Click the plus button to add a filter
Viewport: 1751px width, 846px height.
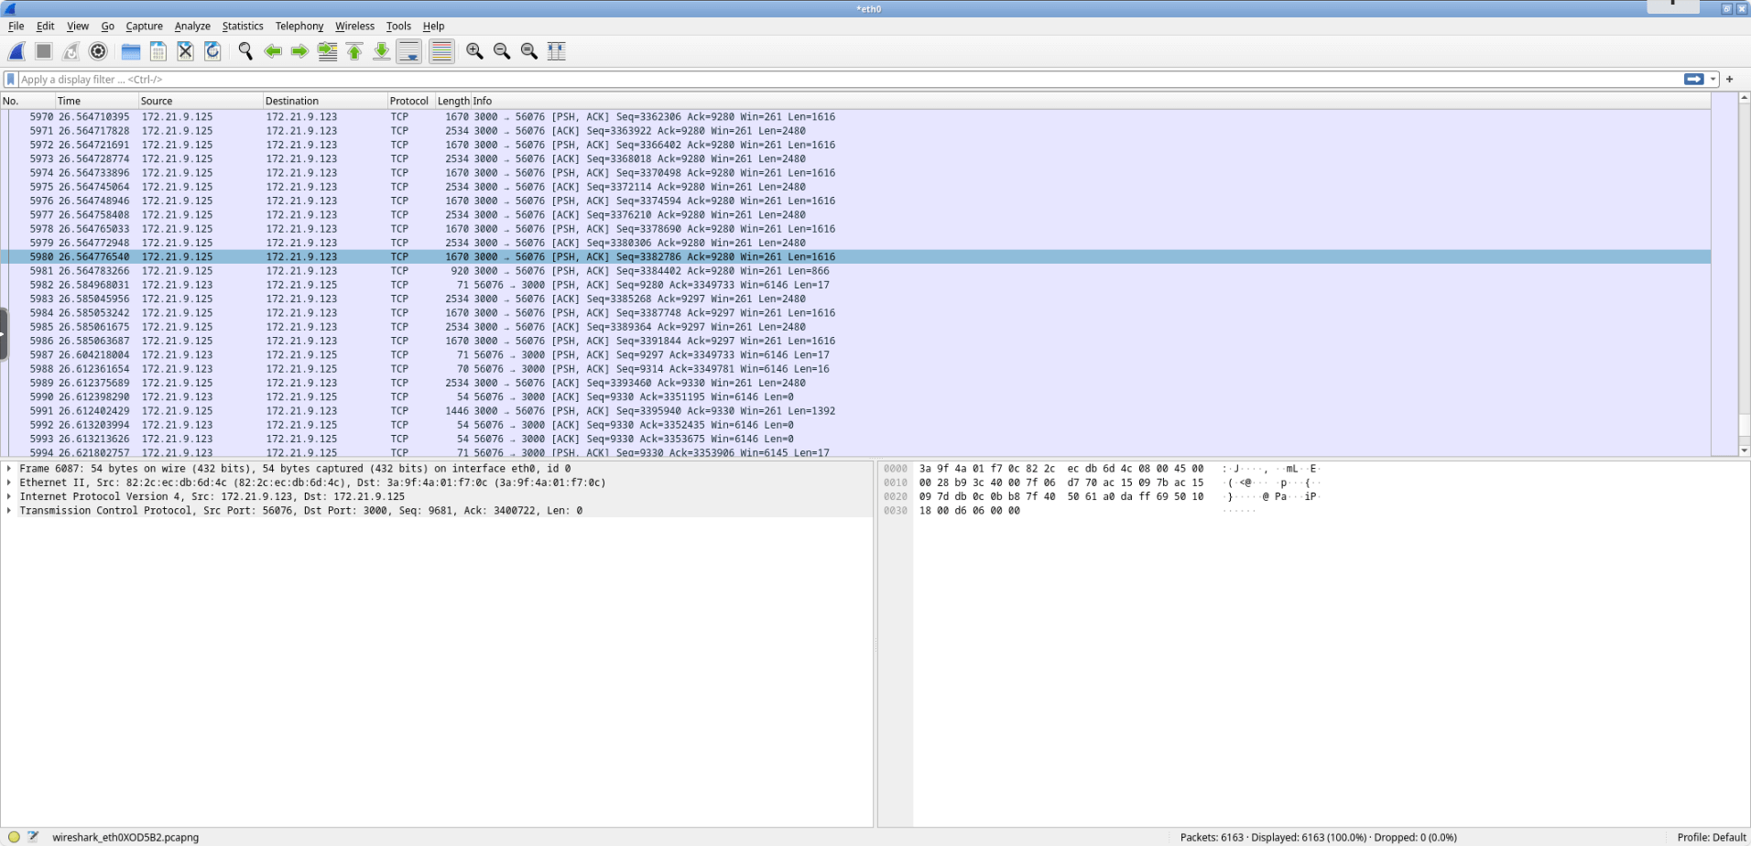[x=1729, y=79]
